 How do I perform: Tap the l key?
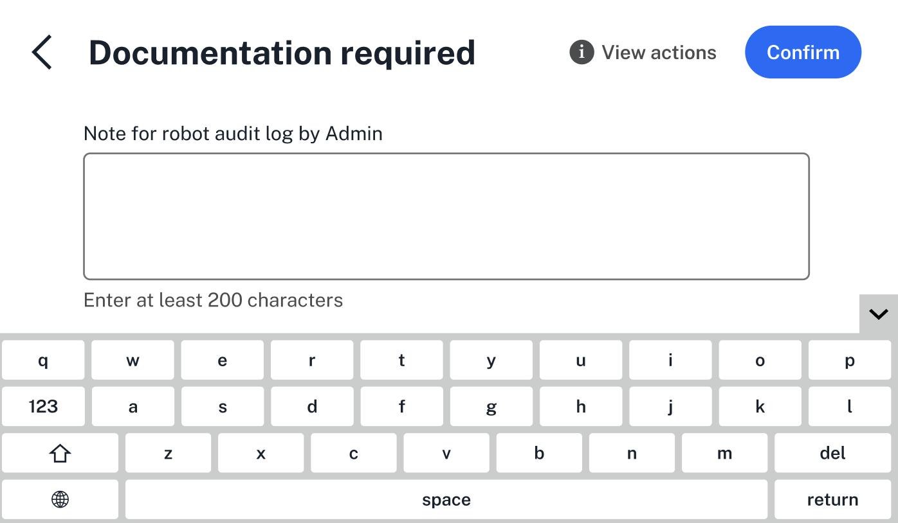click(850, 406)
